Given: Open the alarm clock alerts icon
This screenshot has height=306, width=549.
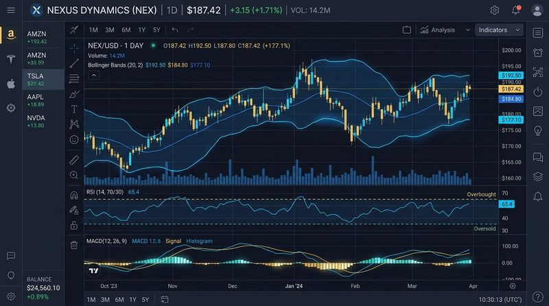Looking at the screenshot, I should click(x=538, y=53).
